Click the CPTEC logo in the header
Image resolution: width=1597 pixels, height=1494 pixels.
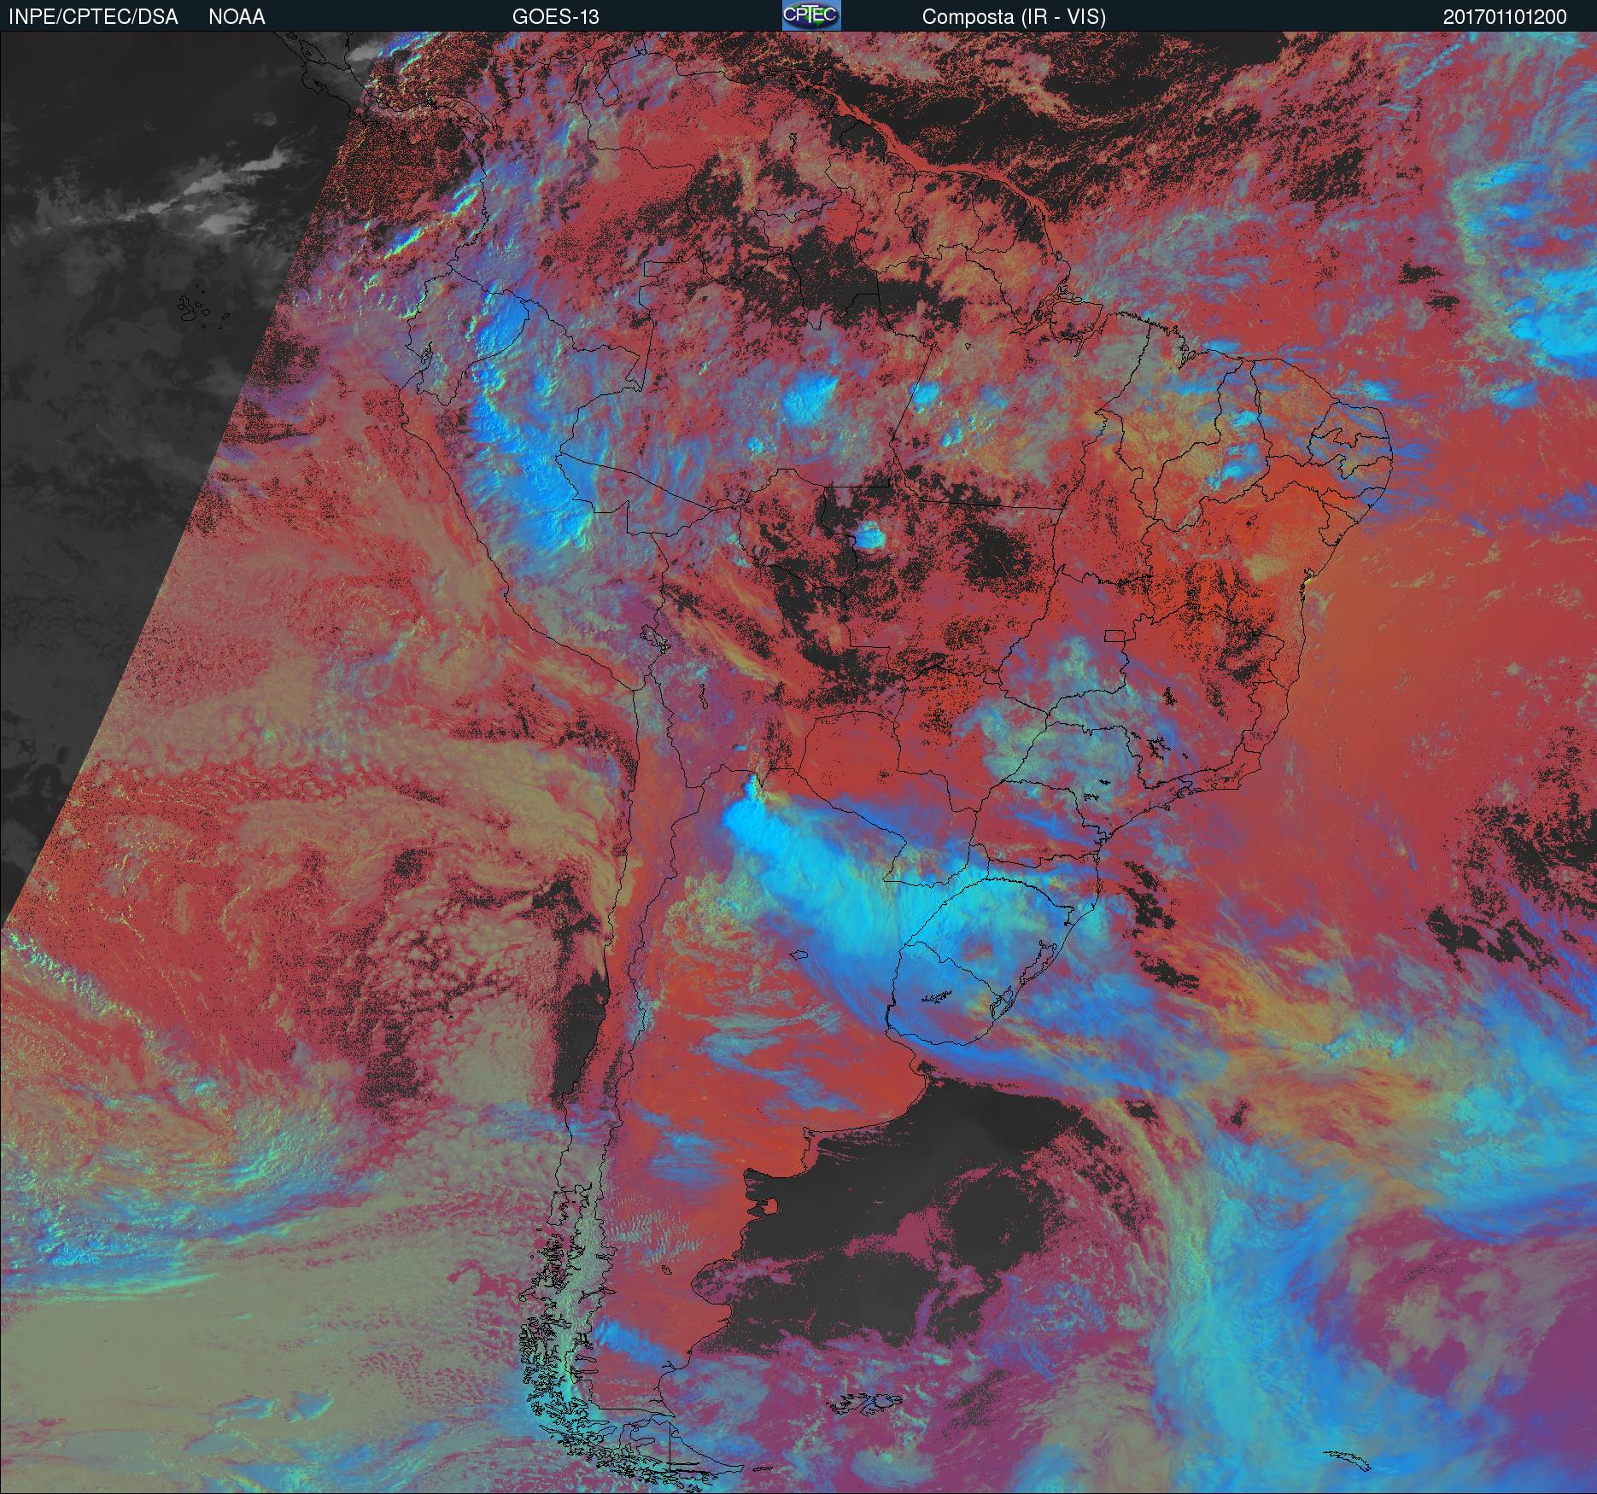pos(811,15)
